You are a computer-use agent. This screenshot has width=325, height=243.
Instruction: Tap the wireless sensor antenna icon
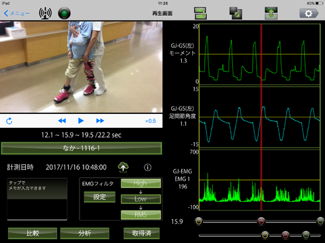tap(45, 13)
